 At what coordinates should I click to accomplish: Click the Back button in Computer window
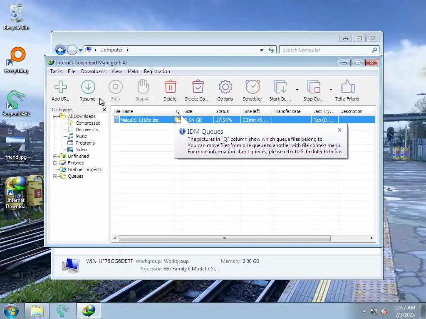pyautogui.click(x=60, y=50)
